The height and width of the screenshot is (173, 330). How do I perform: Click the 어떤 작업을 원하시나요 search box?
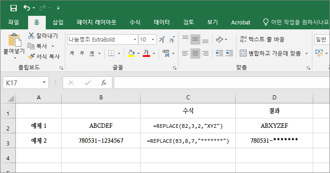(296, 22)
